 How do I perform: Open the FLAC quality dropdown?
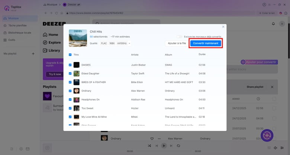(115, 43)
